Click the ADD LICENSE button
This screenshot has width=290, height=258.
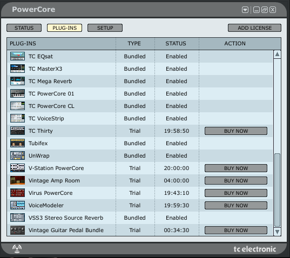[x=254, y=28]
